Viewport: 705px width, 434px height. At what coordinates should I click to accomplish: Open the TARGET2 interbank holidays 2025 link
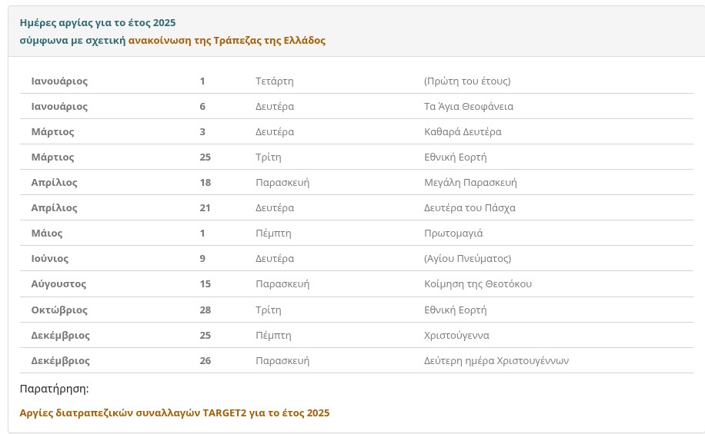[x=174, y=413]
